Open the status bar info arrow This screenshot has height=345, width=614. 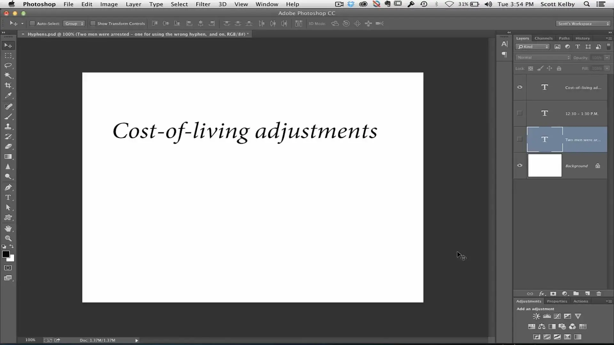137,341
